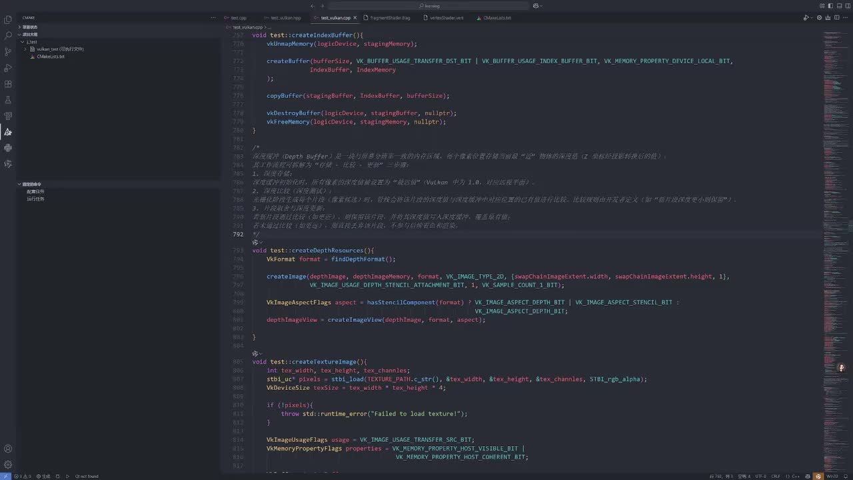This screenshot has height=480, width=853.
Task: Click the findDepthFormat call in the code
Action: click(x=358, y=259)
